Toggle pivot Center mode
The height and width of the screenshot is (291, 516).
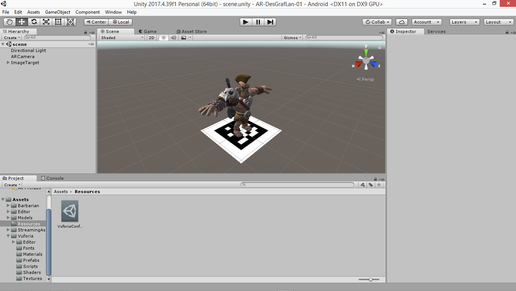click(96, 22)
